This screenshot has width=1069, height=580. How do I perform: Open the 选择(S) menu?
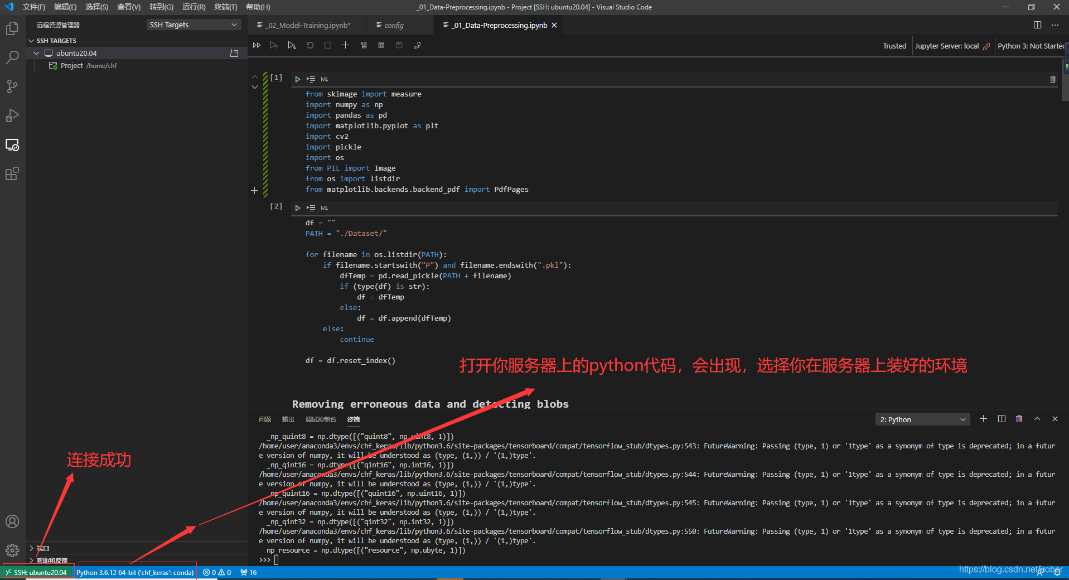(96, 7)
